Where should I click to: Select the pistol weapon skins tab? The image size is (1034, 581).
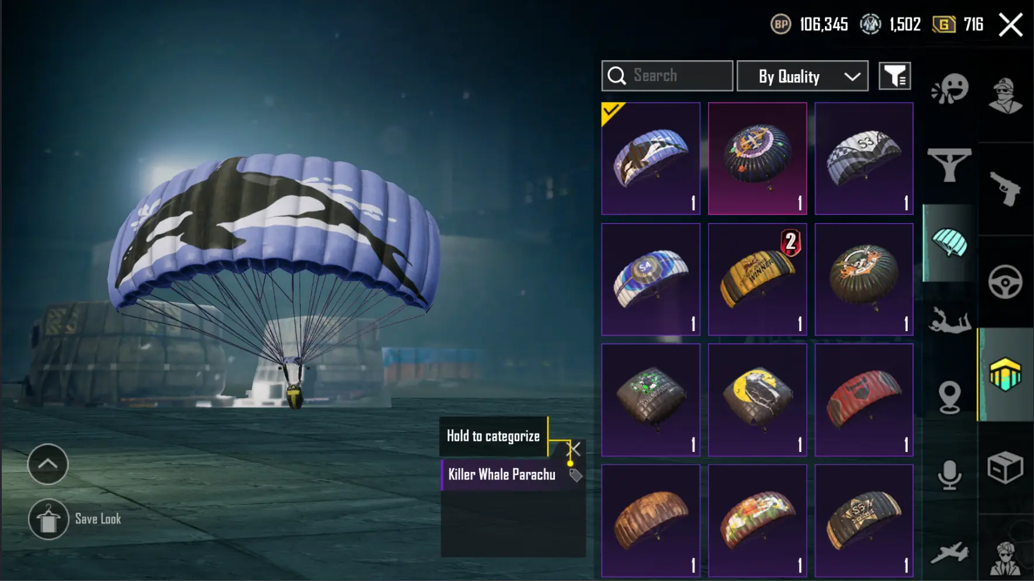click(1005, 189)
